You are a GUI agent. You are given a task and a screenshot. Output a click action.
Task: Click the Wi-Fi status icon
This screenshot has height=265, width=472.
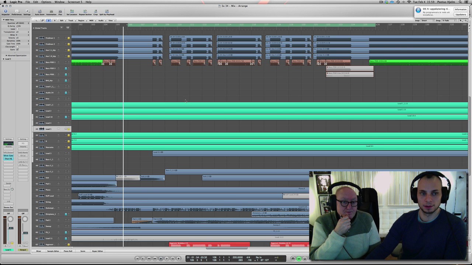409,2
